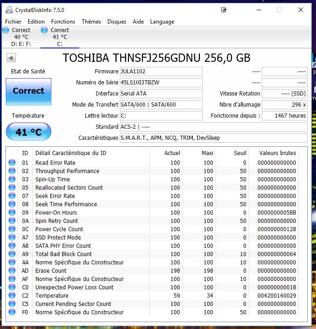Click status orb for Total Bad Block Count
This screenshot has height=329, width=316.
coord(12,254)
